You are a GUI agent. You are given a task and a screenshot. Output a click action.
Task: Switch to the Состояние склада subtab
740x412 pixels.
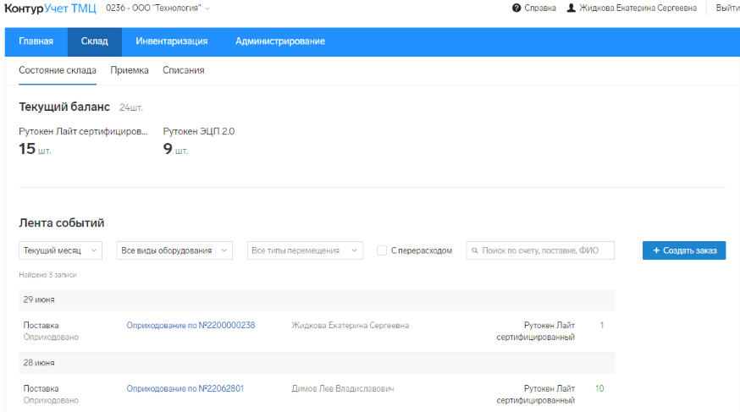58,70
